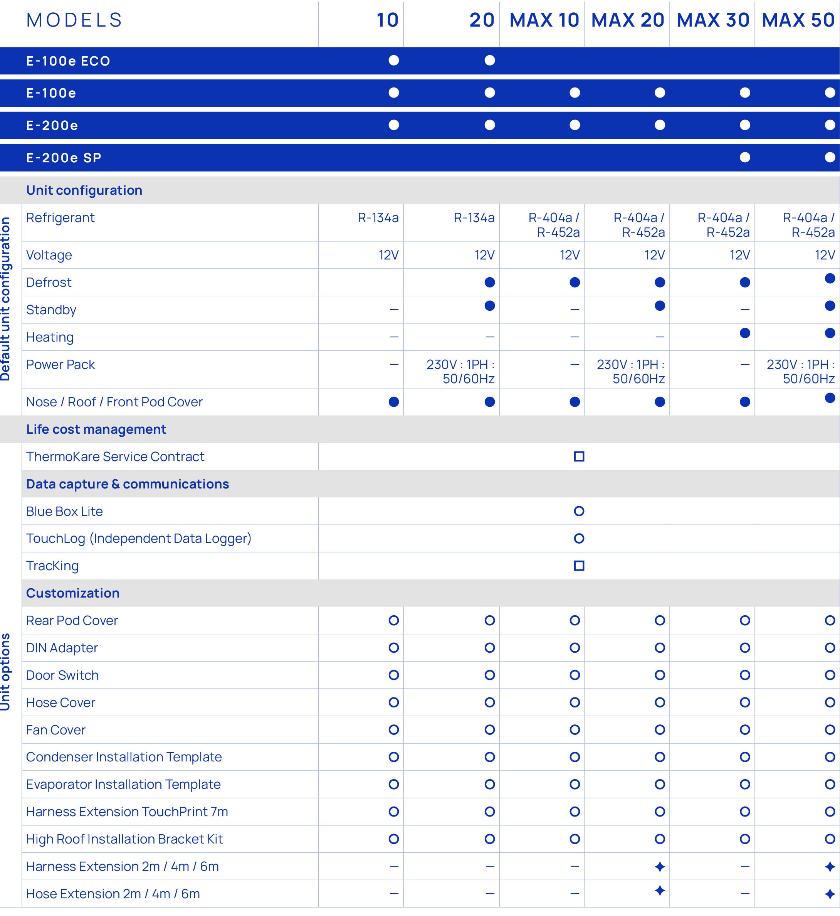Click Nose / Roof / Front Pod Cover dot for model 10
840x916 pixels.
pos(394,402)
